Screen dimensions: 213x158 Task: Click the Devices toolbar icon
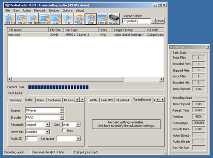114,19
